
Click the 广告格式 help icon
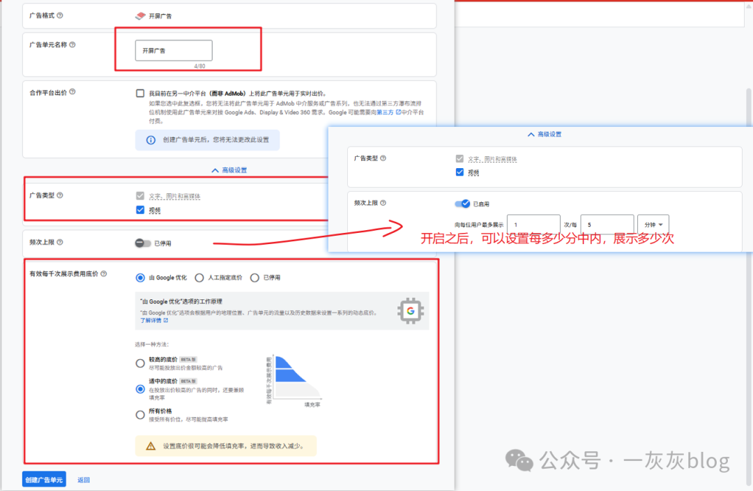[59, 15]
